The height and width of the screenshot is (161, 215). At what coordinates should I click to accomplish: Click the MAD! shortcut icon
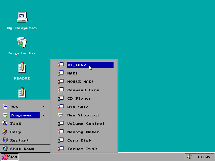(61, 73)
